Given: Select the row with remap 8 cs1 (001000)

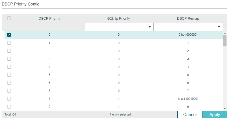Looking at the screenshot, I should 114,99.
